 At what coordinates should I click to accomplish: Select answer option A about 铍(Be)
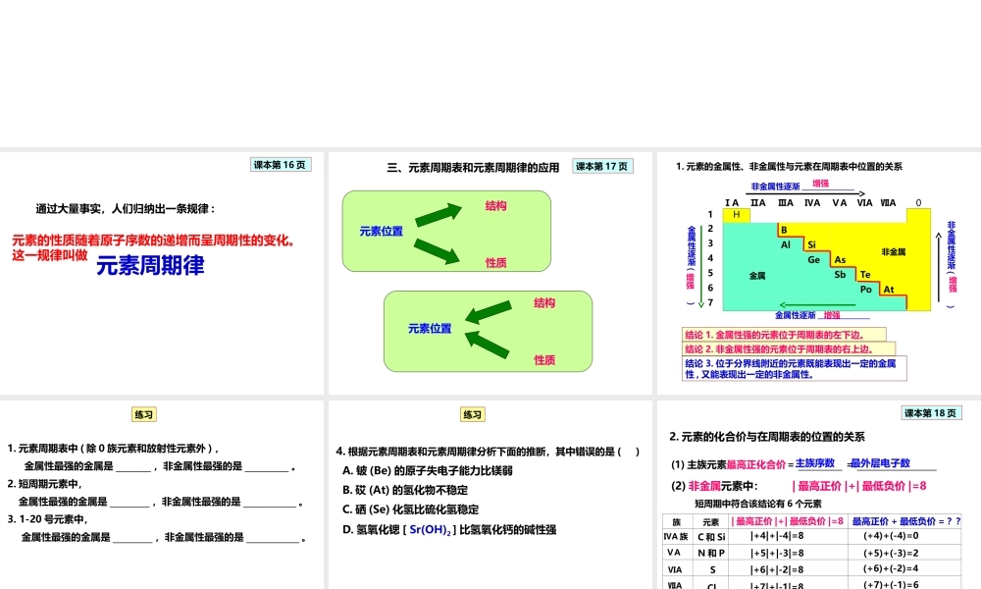click(426, 471)
